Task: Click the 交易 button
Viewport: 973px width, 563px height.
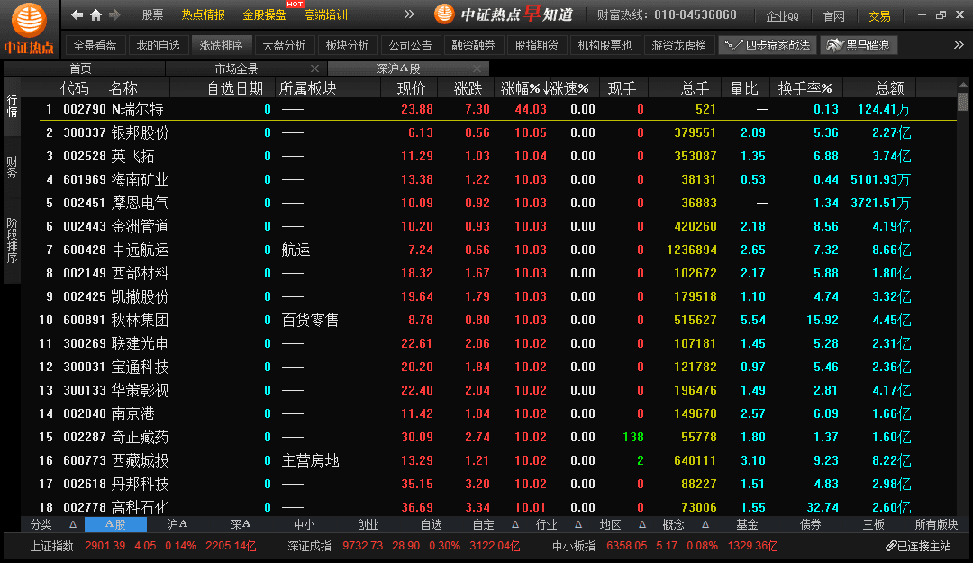Action: pos(880,16)
